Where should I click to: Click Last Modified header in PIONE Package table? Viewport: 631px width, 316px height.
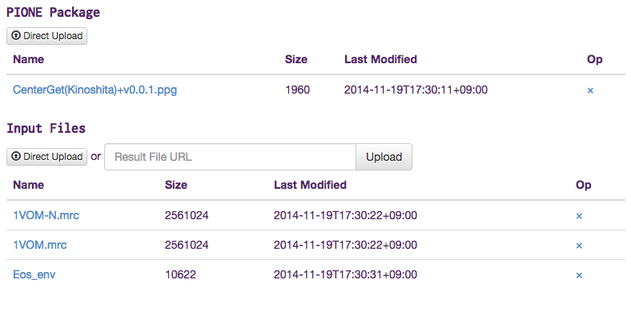[380, 59]
